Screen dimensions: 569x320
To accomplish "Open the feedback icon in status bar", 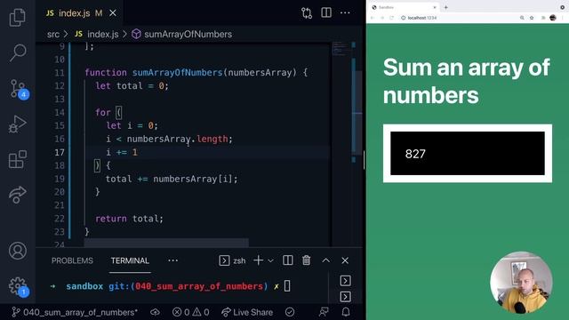I will 324,312.
